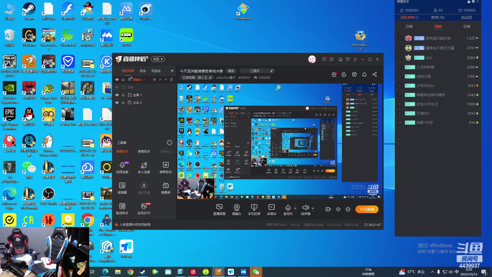Viewport: 492px width, 277px height.
Task: Delete 摄像头 1 source with trash icon
Action: 171,80
